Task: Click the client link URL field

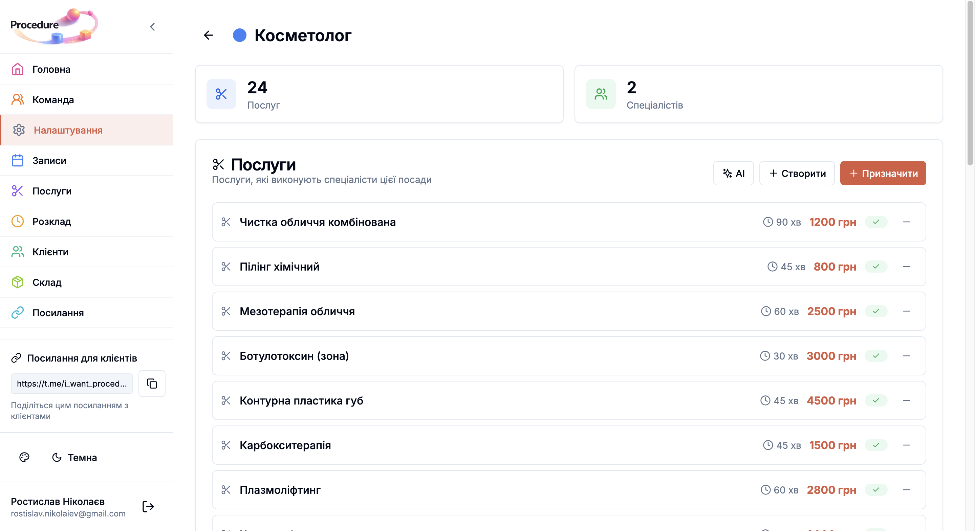Action: pyautogui.click(x=71, y=383)
